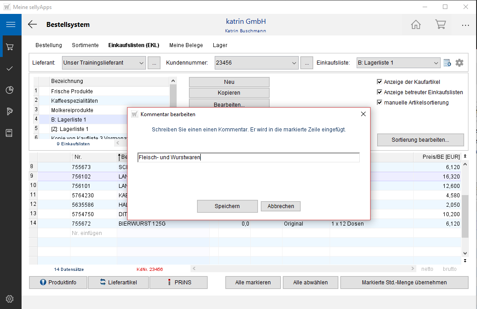Open the shopping cart in header
The width and height of the screenshot is (477, 309).
coord(440,25)
